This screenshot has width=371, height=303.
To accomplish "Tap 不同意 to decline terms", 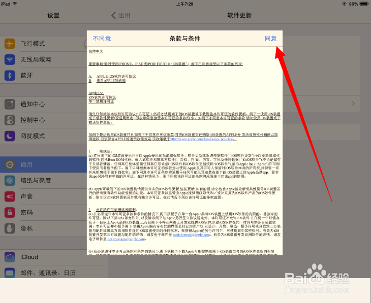I will [x=102, y=39].
